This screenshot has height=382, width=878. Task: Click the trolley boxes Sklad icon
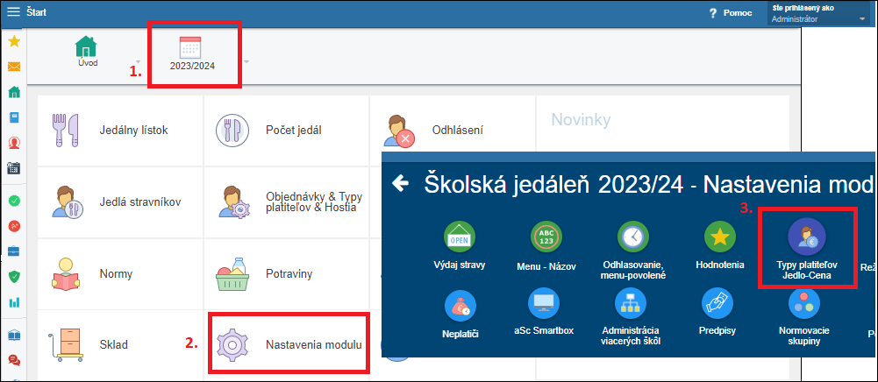pos(66,344)
